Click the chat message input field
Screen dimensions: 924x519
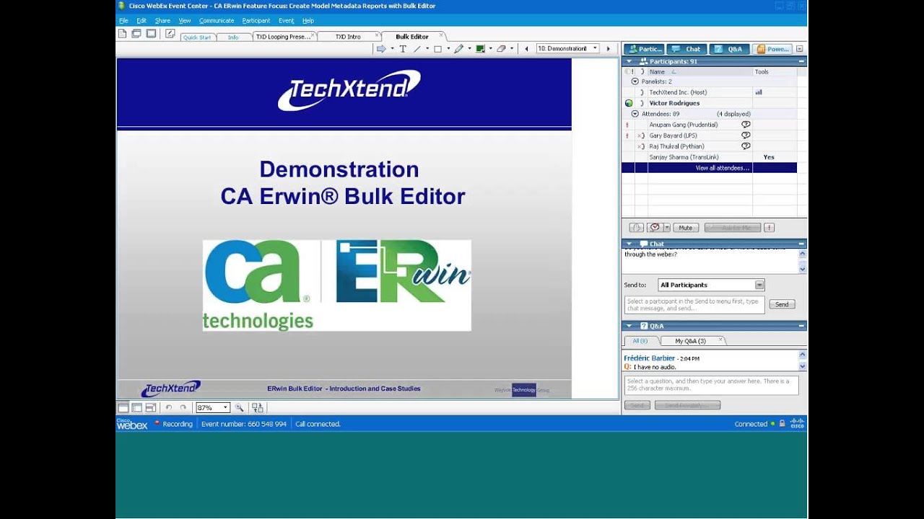[x=694, y=305]
